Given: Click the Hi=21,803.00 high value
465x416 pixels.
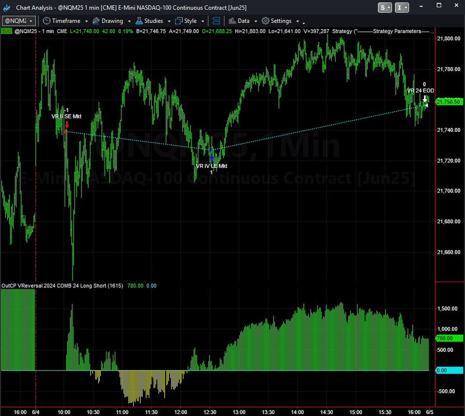Looking at the screenshot, I should tap(250, 31).
